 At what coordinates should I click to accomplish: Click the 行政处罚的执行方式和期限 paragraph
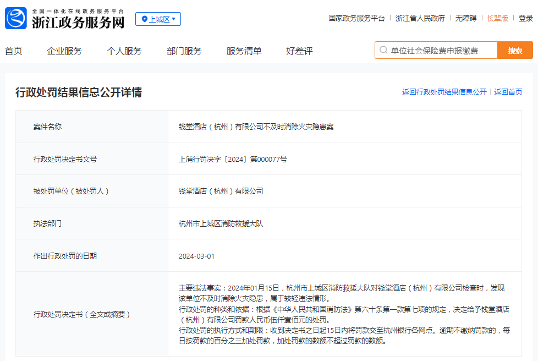coord(344,336)
